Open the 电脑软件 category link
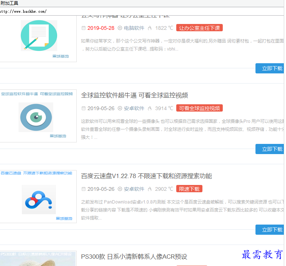Screen dimensions: 286x266 134,28
